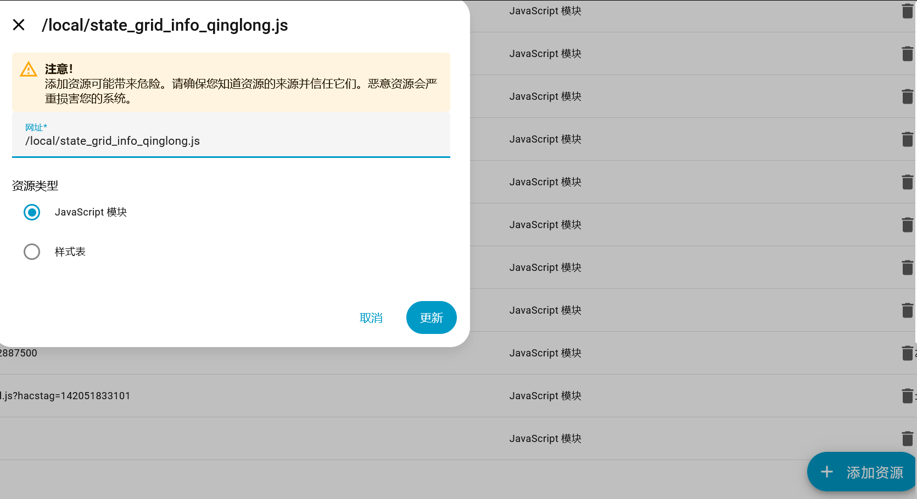Delete the second JavaScript 模块 resource
This screenshot has width=917, height=499.
pyautogui.click(x=907, y=53)
